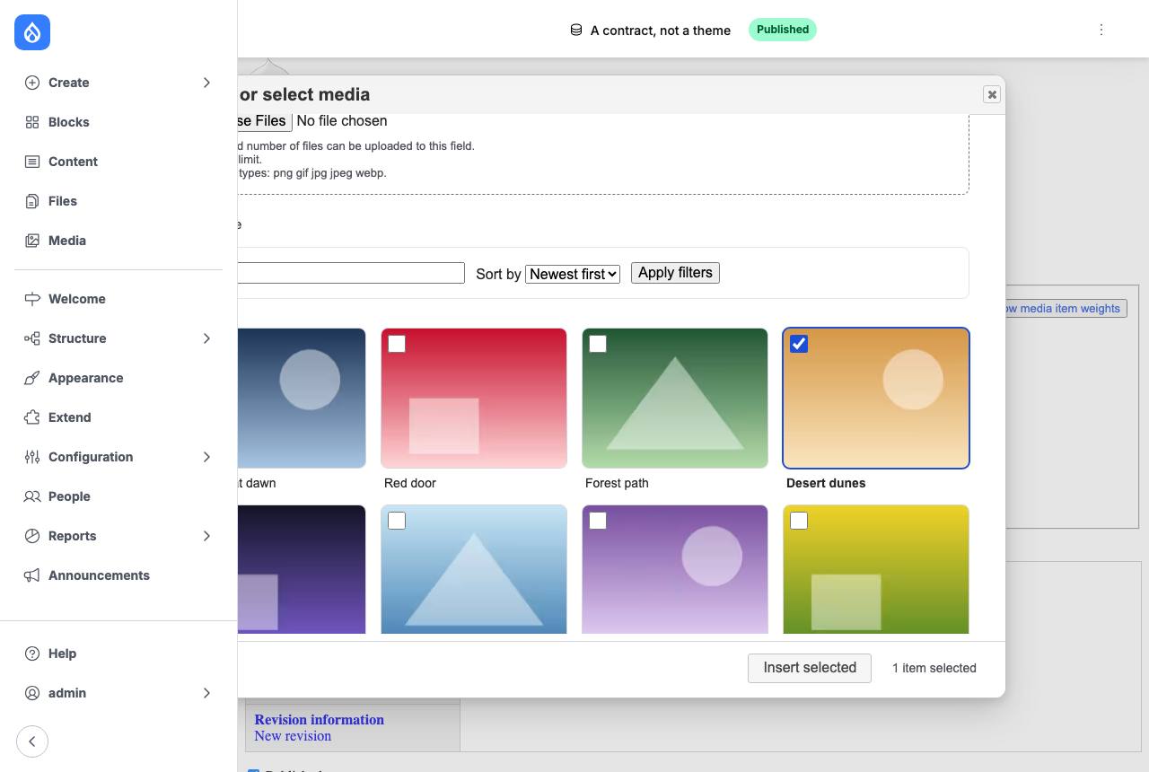Expand the Structure submenu chevron
Screen dimensions: 1149x772
click(x=206, y=338)
